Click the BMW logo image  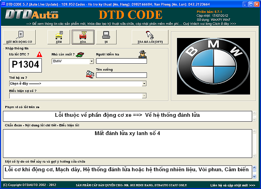tap(214, 66)
